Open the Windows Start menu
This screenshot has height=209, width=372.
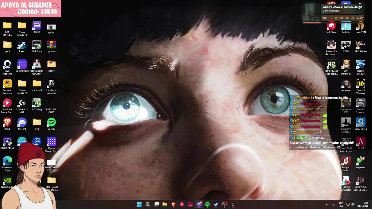click(139, 204)
